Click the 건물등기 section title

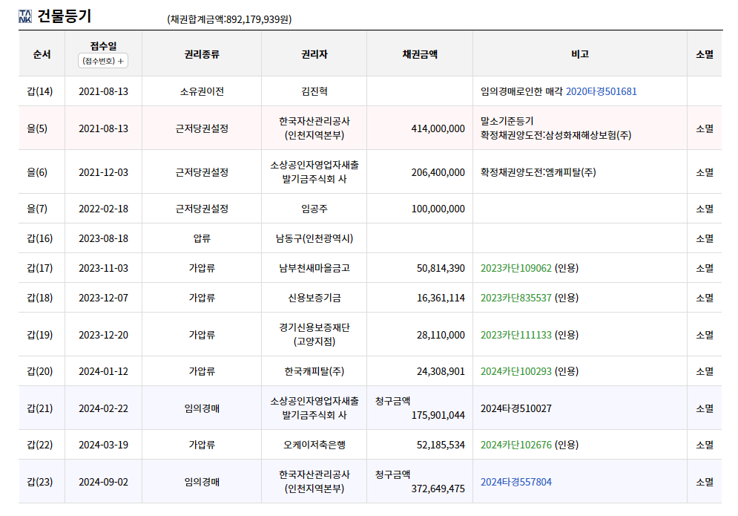tap(64, 16)
